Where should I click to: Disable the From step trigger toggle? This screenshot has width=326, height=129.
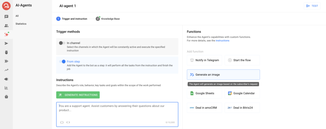[x=62, y=61]
